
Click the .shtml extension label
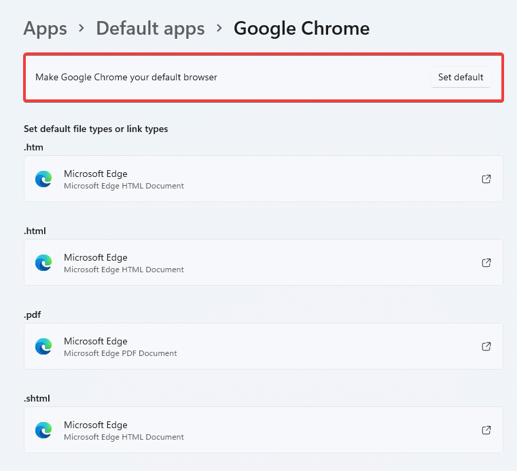37,398
